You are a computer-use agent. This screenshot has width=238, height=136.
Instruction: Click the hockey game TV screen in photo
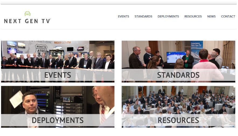pos(176,57)
